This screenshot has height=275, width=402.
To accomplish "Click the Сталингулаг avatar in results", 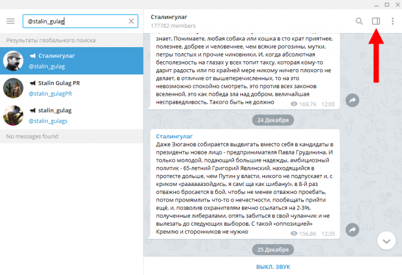I will coord(13,61).
